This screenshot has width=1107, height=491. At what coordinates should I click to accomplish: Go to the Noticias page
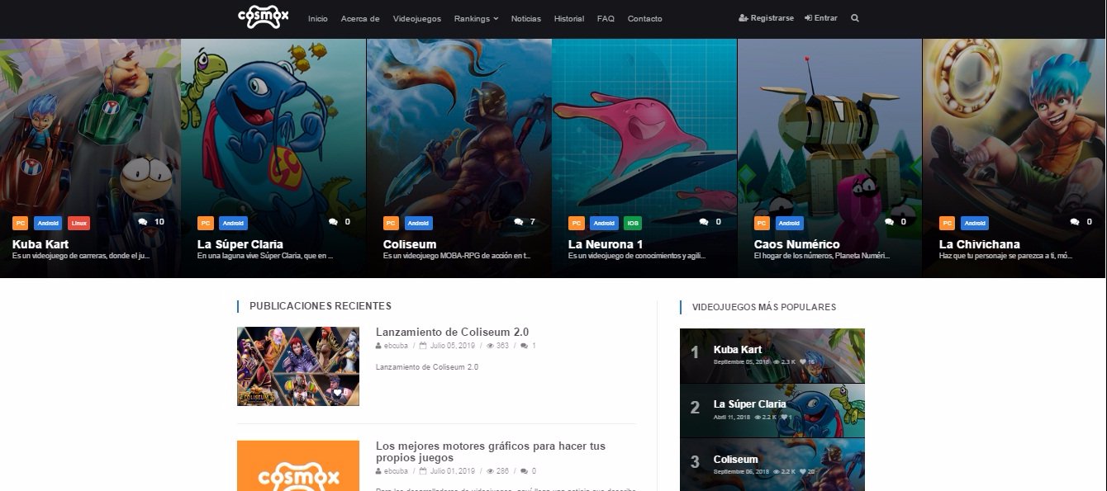tap(526, 18)
